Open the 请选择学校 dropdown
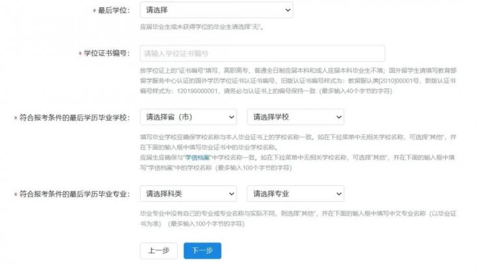 (x=290, y=117)
